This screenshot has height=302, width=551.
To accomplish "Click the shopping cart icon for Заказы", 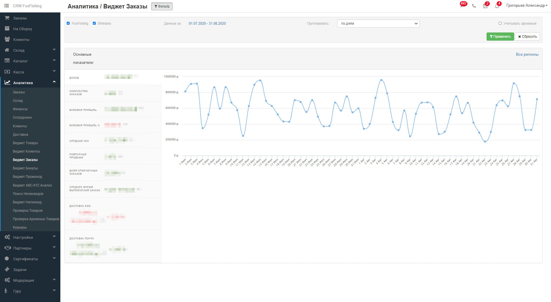I will pos(7,18).
